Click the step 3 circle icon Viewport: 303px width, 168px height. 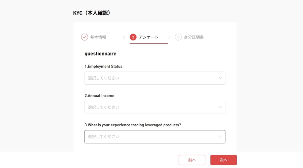(x=178, y=37)
